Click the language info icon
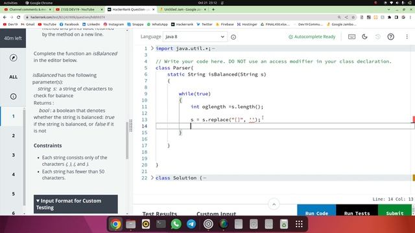This screenshot has height=233, width=415. point(233,37)
